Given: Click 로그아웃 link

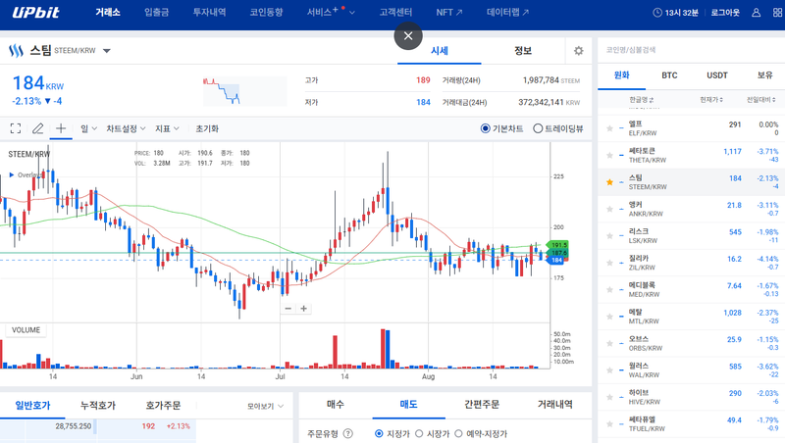Looking at the screenshot, I should click(725, 13).
